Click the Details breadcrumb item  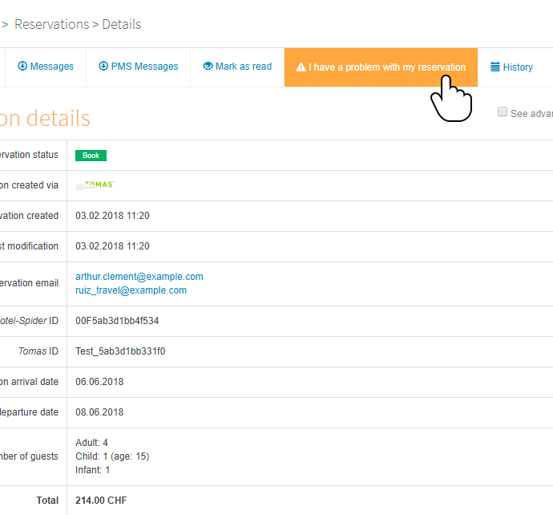point(122,24)
